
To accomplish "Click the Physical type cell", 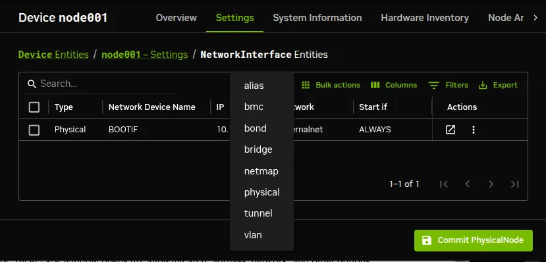I will coord(70,130).
